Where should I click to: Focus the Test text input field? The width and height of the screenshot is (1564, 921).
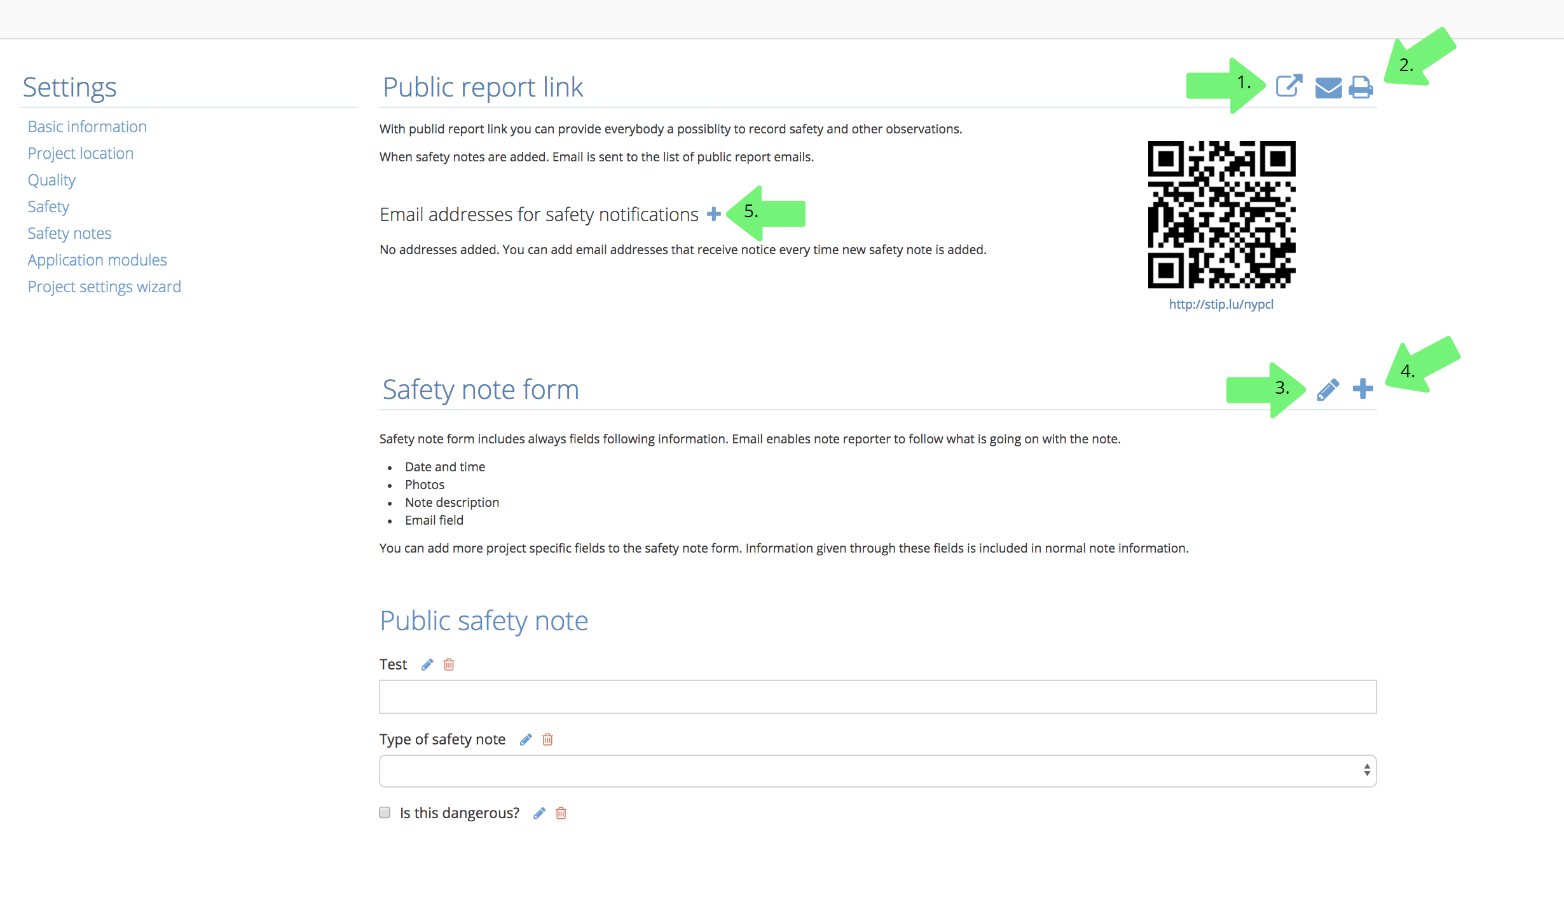tap(877, 697)
